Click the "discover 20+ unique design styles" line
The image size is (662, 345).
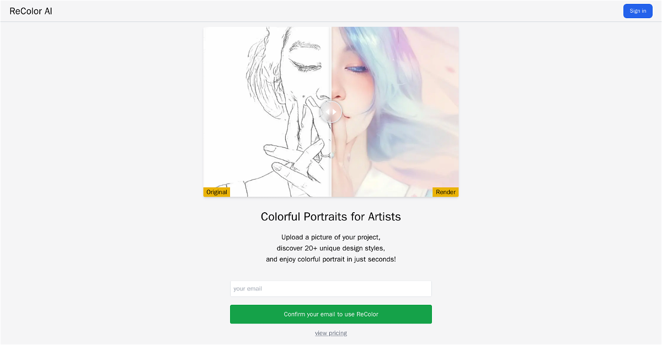331,249
